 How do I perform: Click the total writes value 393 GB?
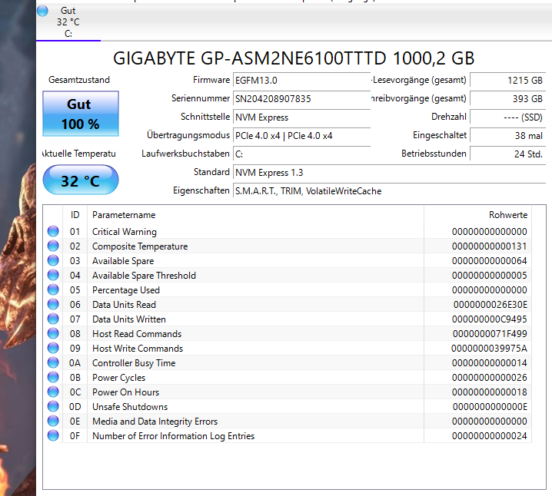[507, 99]
